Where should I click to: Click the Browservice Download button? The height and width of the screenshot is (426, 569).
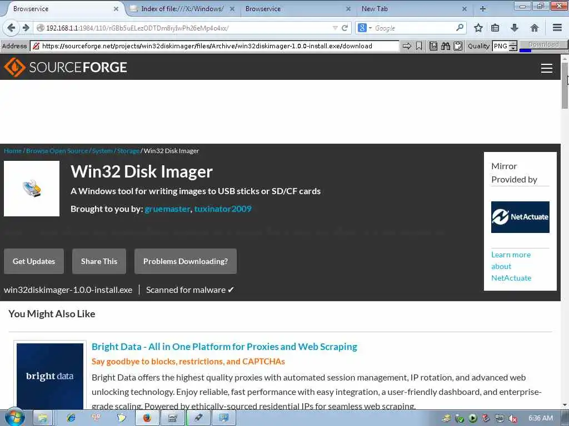(x=543, y=44)
